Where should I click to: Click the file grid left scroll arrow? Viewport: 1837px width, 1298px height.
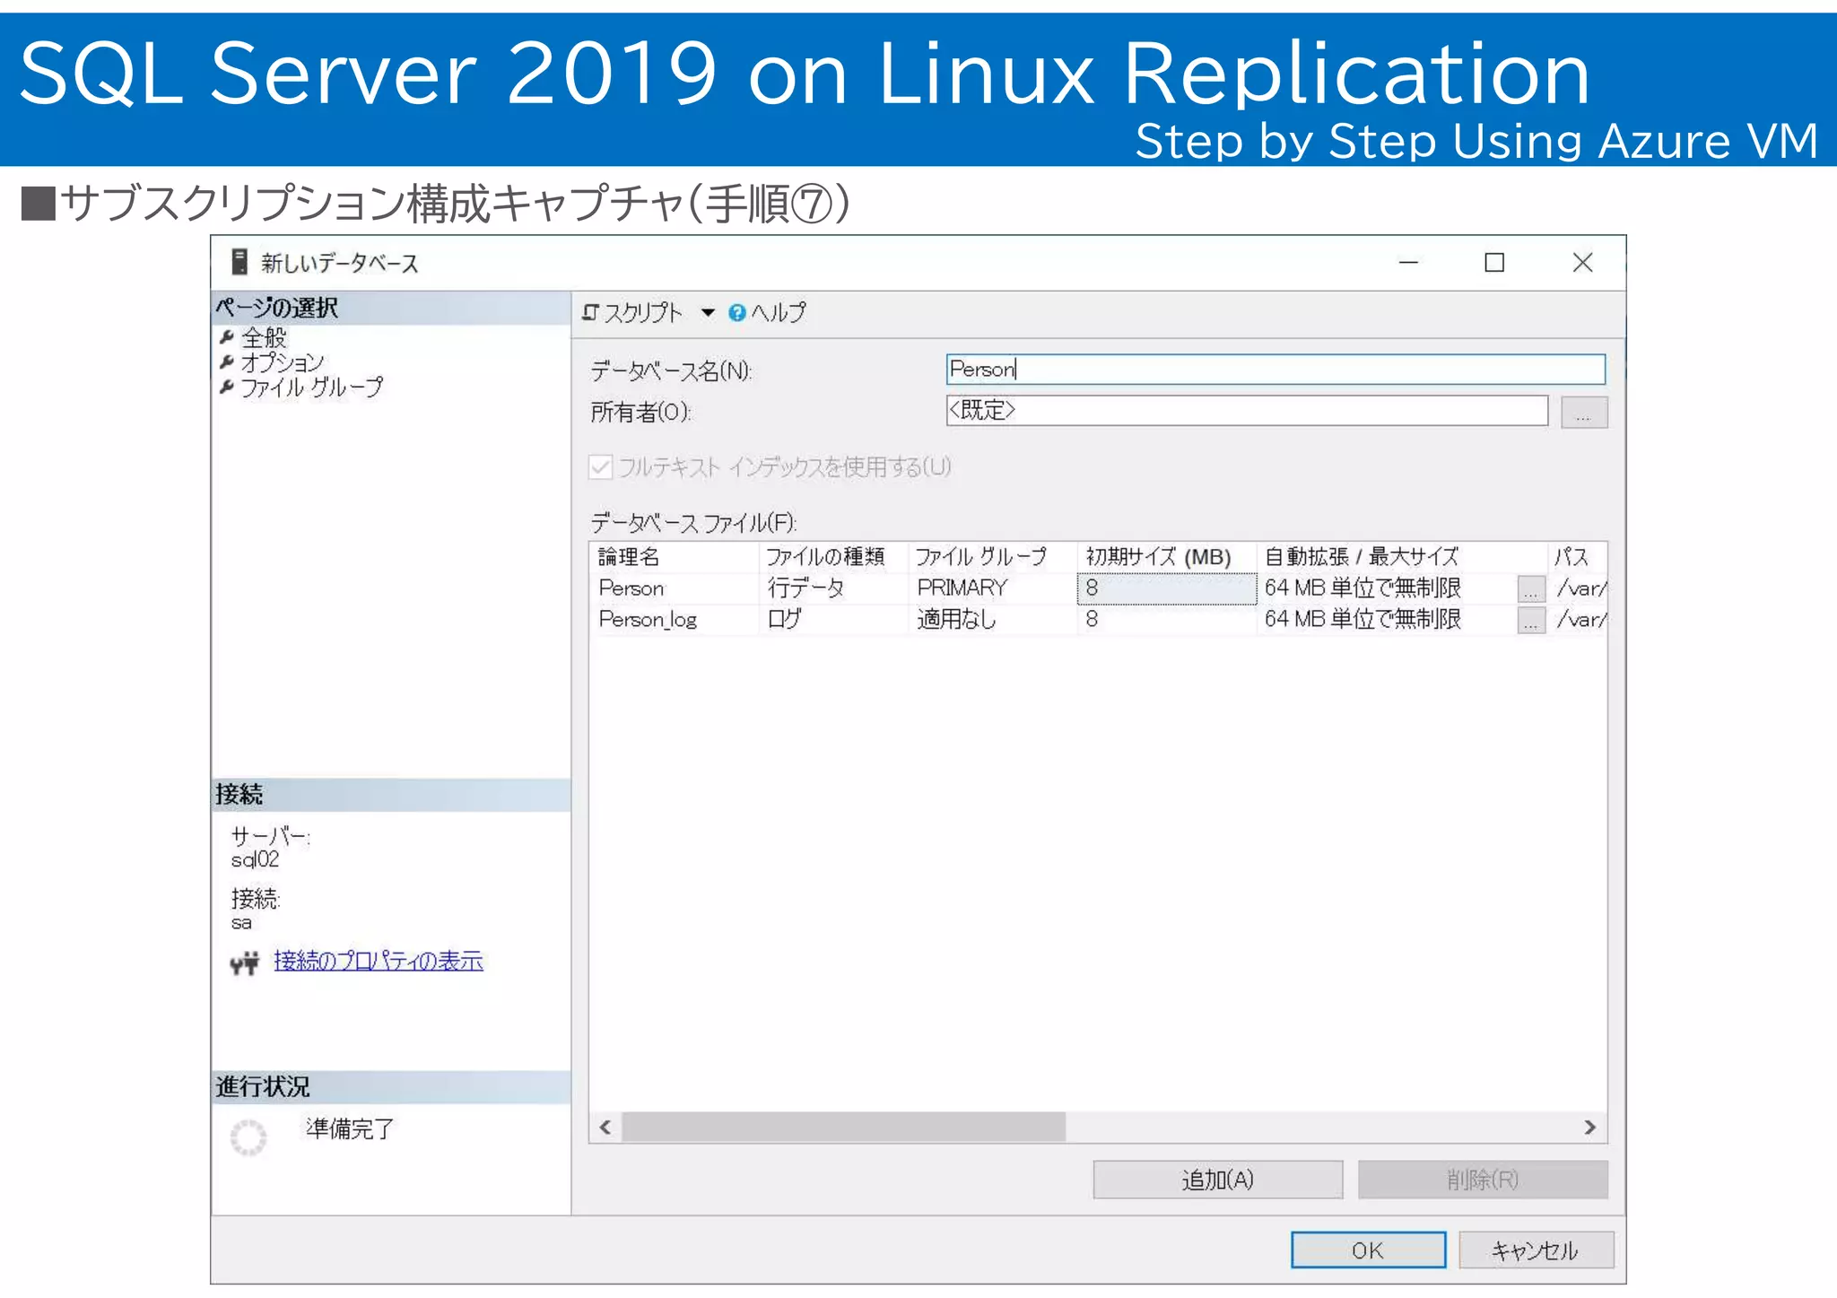coord(605,1128)
